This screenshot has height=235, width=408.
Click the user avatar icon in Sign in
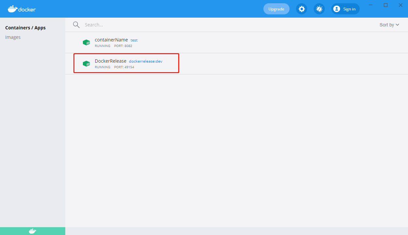tap(337, 9)
